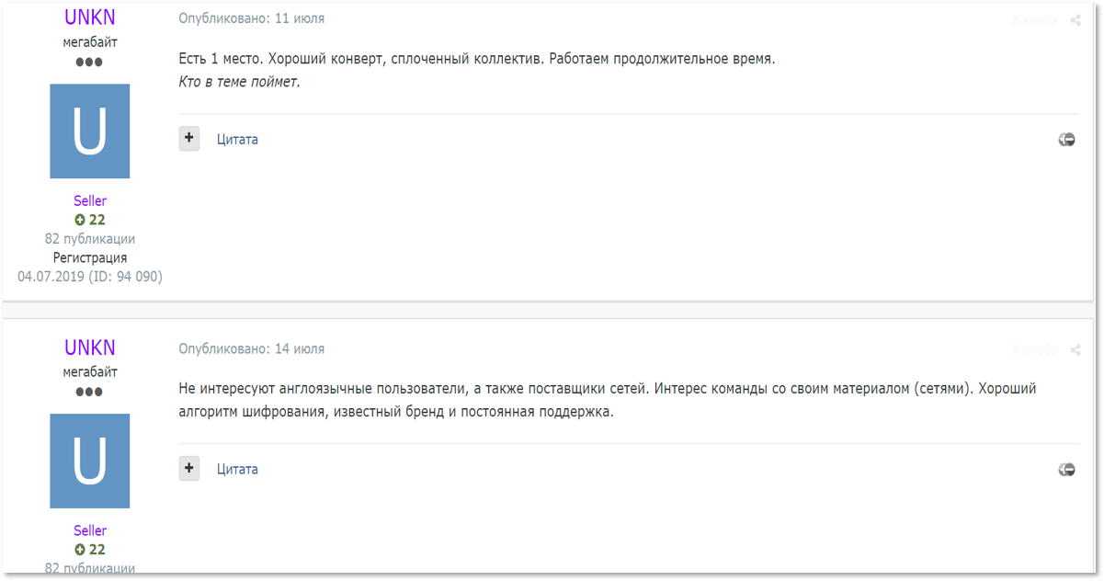Open the "82 публикации" count in the upper post
Viewport: 1104px width, 581px height.
point(90,239)
